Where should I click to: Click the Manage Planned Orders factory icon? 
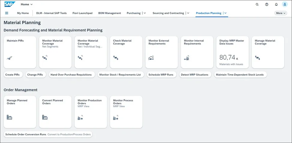10,117
